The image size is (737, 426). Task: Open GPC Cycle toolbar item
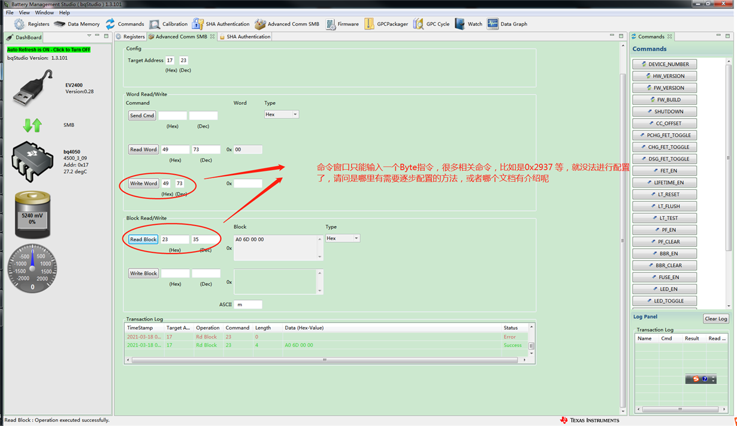pos(431,24)
